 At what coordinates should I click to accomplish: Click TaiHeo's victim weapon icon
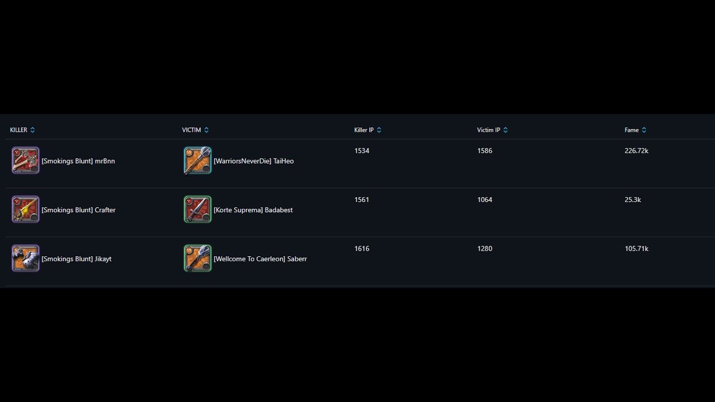point(198,161)
